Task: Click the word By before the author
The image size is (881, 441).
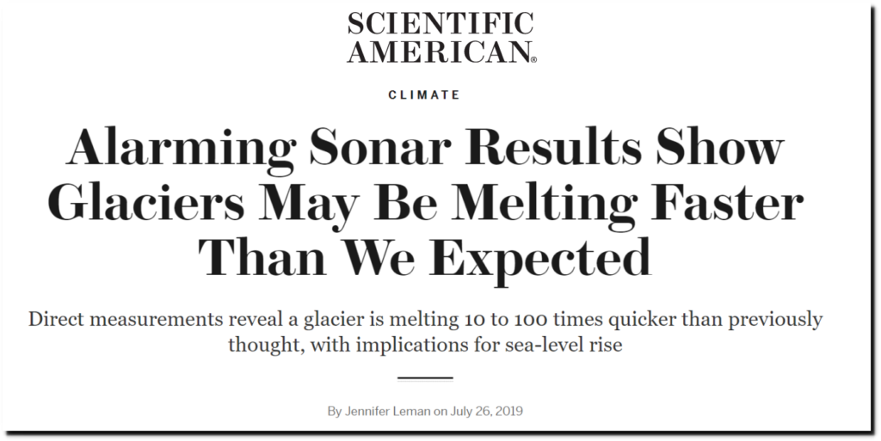Action: point(335,411)
